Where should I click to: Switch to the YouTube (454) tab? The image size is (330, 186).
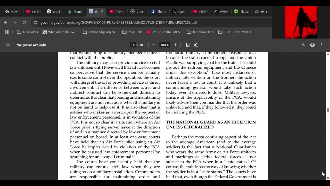(x=200, y=12)
